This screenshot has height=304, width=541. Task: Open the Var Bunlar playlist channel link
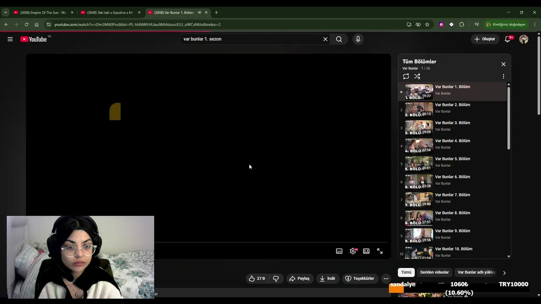click(410, 68)
